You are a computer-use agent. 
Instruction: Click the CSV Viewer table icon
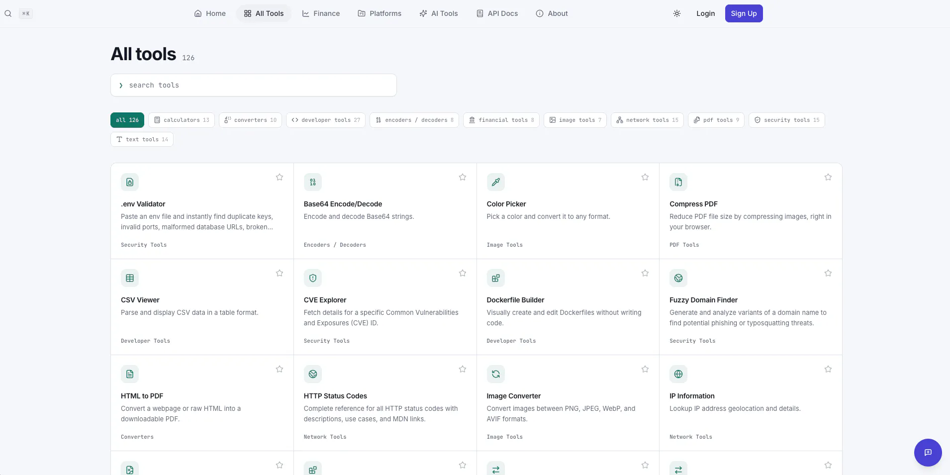click(130, 278)
